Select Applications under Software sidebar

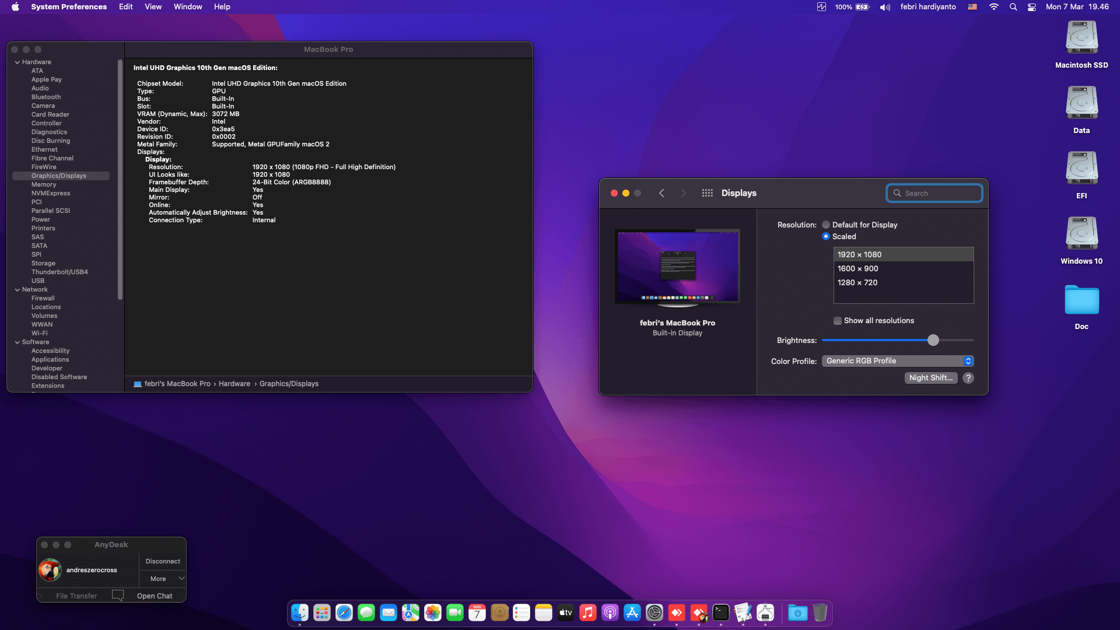(50, 359)
